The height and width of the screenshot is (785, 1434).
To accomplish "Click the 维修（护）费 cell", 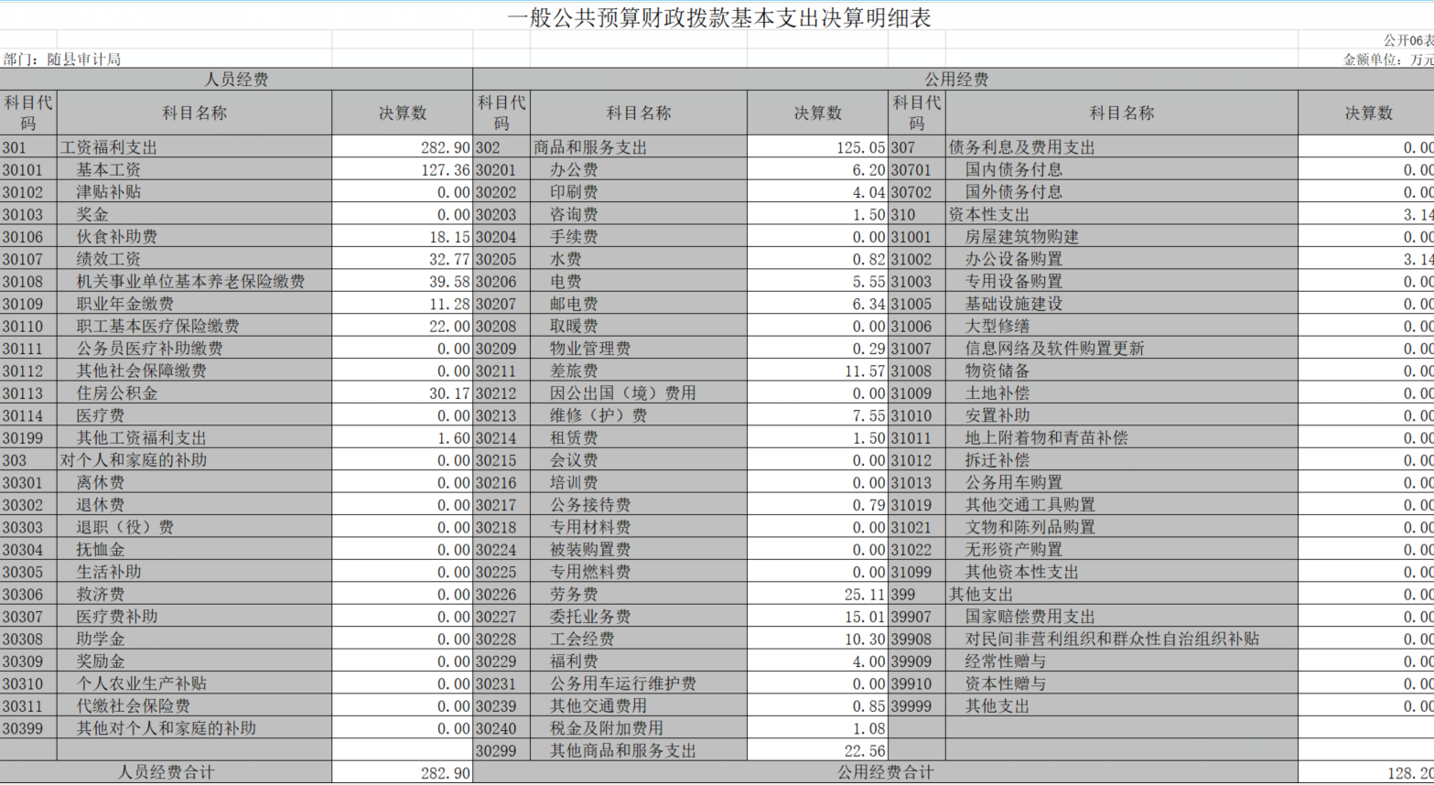I will (639, 415).
